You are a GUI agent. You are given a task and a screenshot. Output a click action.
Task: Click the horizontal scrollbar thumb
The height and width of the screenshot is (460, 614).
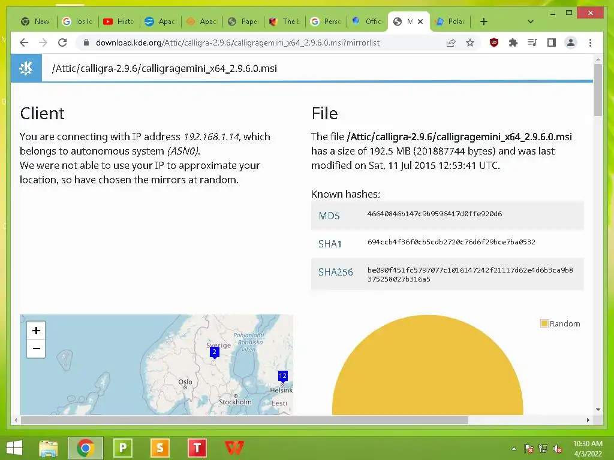click(245, 420)
